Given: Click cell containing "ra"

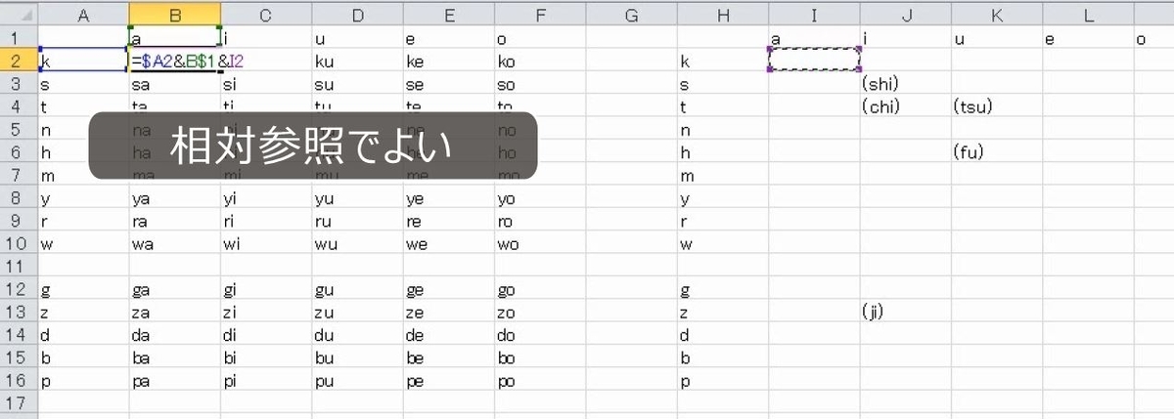Looking at the screenshot, I should (174, 221).
